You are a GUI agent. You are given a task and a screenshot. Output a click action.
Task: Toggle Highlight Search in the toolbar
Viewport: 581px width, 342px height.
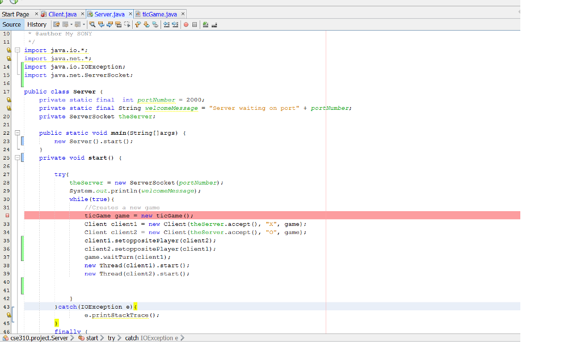pyautogui.click(x=119, y=24)
